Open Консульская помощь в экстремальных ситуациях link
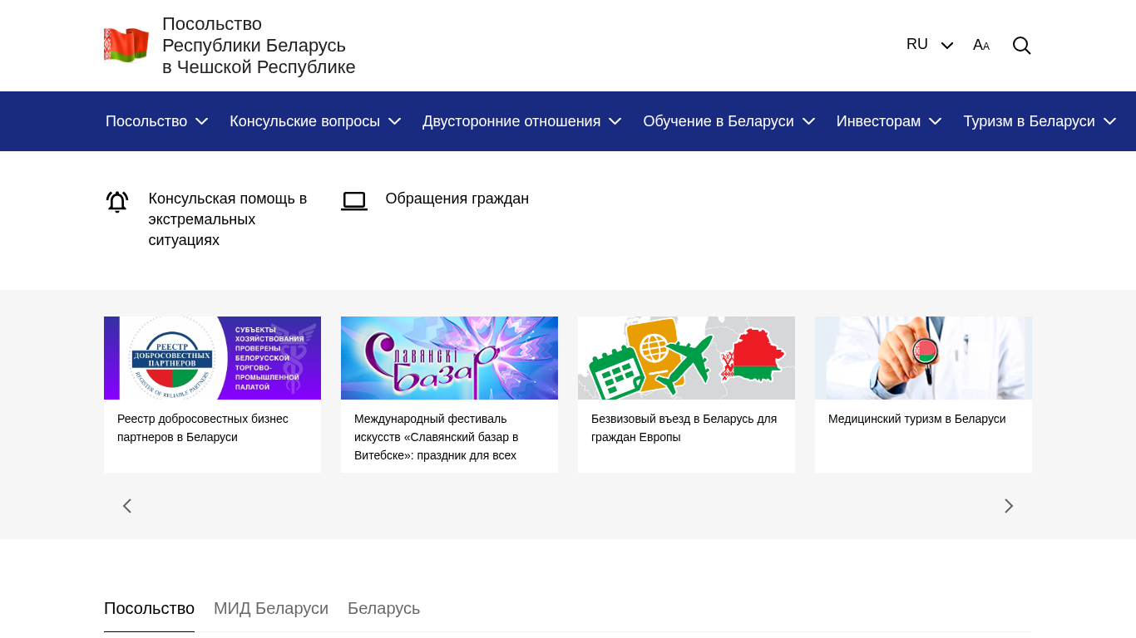1136x638 pixels. click(228, 219)
